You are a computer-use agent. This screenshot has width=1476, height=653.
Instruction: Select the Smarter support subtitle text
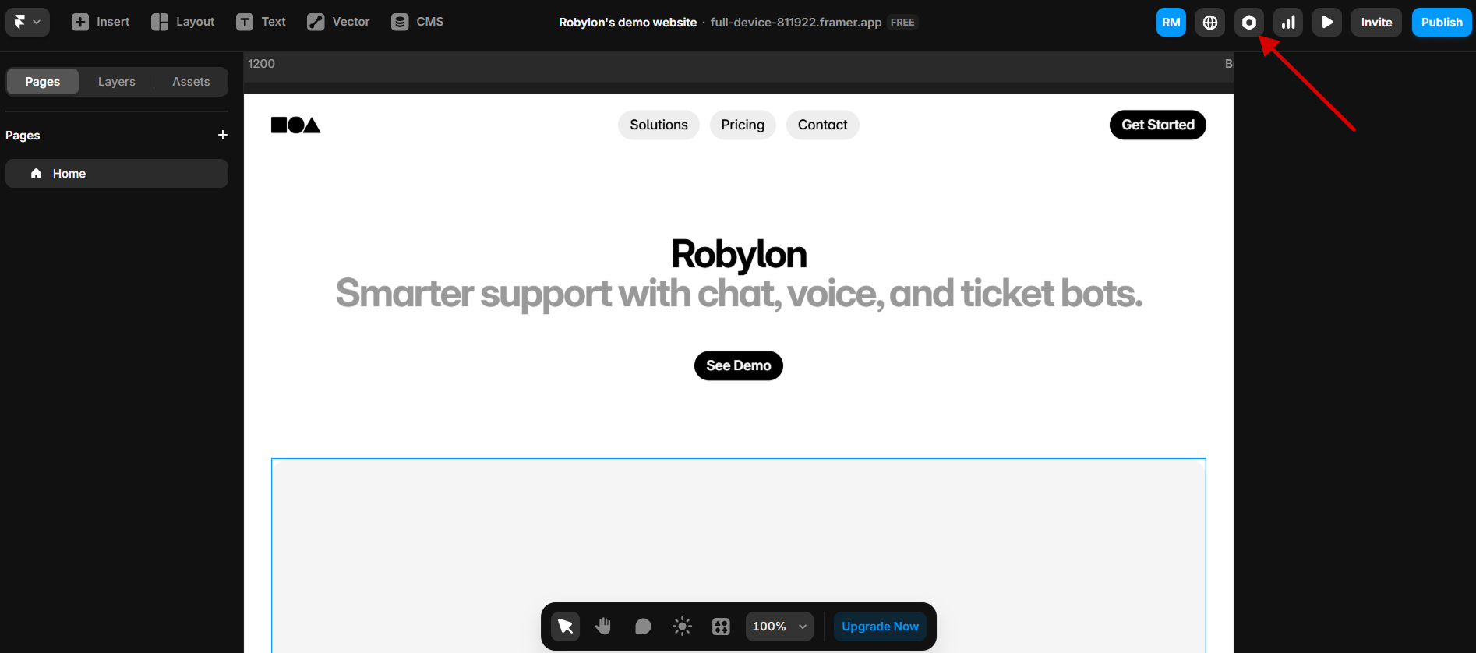739,294
